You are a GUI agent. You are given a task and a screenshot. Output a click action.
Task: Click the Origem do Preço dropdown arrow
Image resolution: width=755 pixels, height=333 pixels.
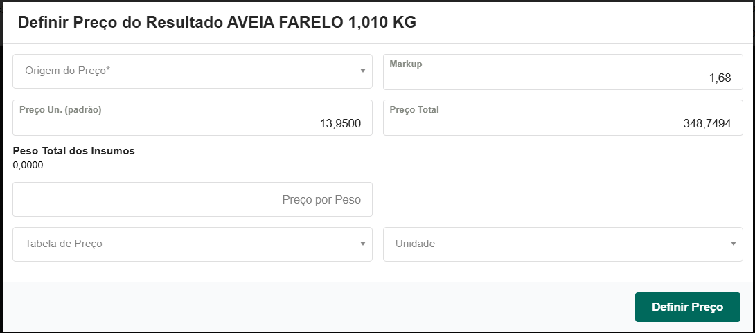[362, 71]
